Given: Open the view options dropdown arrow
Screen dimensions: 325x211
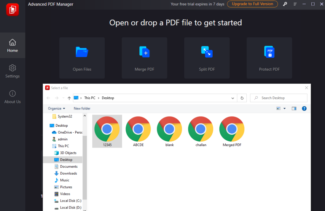Looking at the screenshot, I should pos(285,109).
